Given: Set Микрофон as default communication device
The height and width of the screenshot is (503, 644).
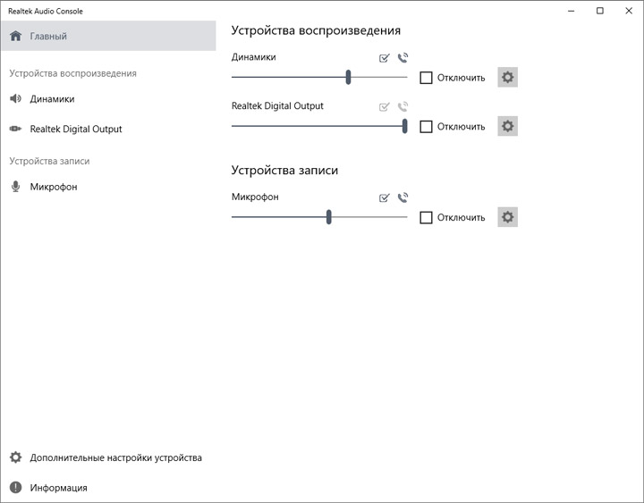Looking at the screenshot, I should (x=402, y=197).
